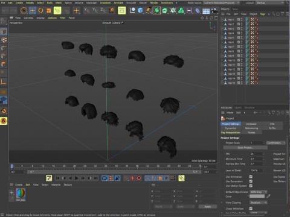Screen dimensions: 290x217
Task: Toggle Hair5 layer checkbox in Objects manager
Action: (x=239, y=37)
